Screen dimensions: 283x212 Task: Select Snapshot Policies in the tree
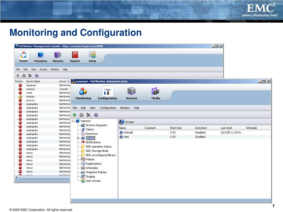click(x=96, y=172)
